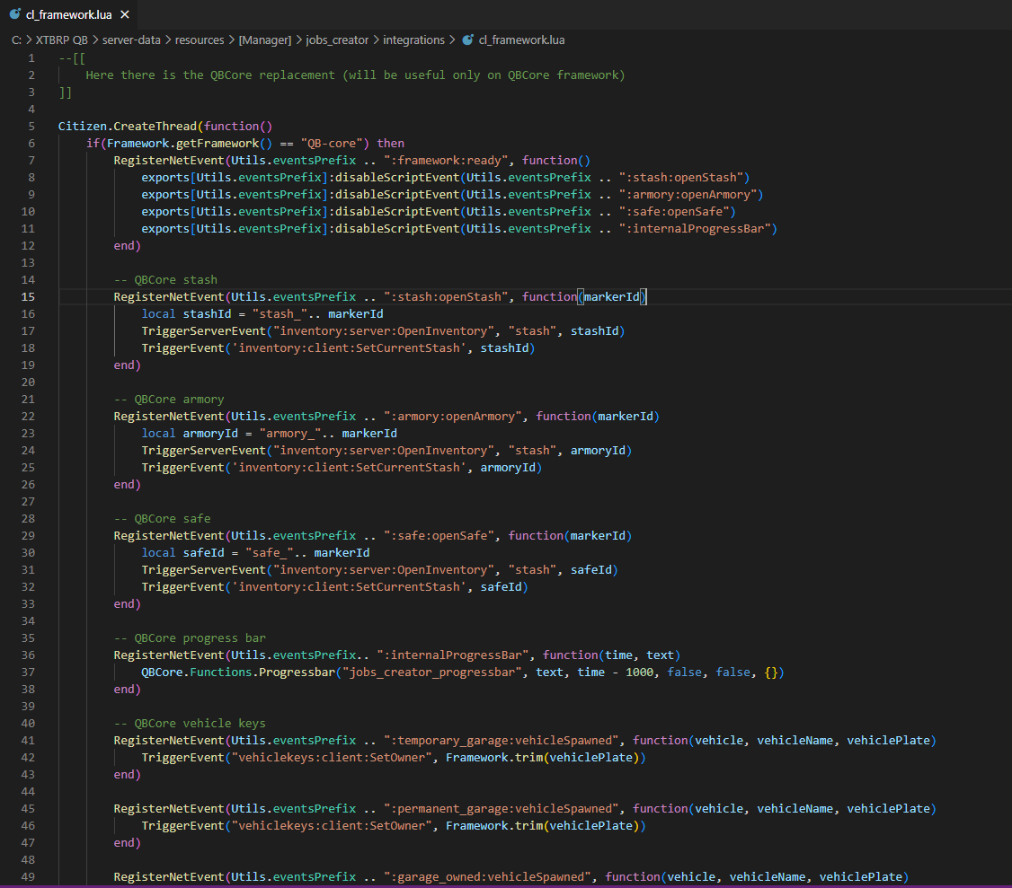
Task: Open the XTBRP QB breadcrumb folder
Action: point(61,40)
